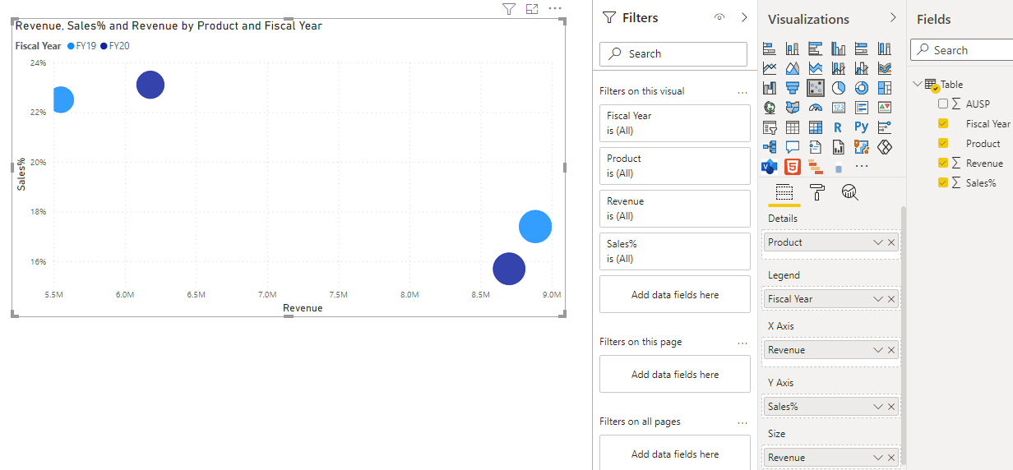The width and height of the screenshot is (1013, 470).
Task: Check the AUSP field checkbox
Action: [x=943, y=104]
